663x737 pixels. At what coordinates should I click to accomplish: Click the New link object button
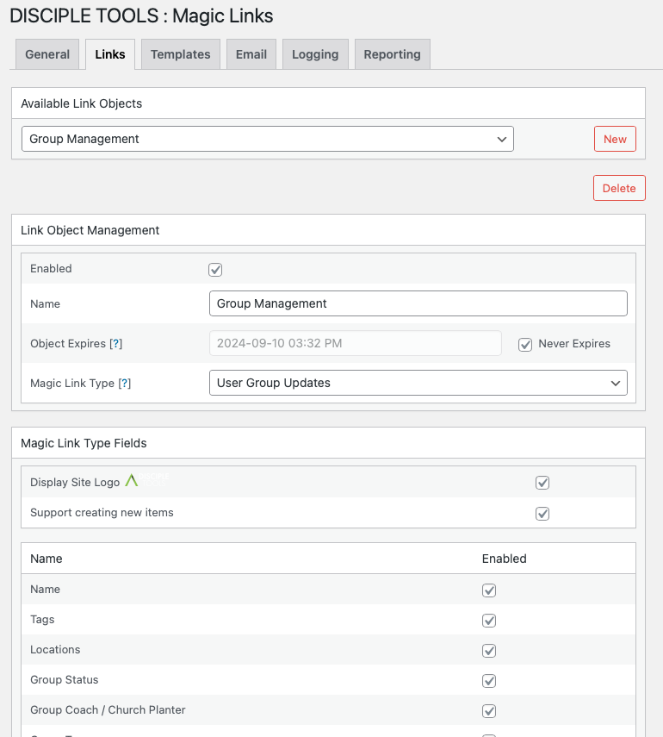click(x=615, y=139)
